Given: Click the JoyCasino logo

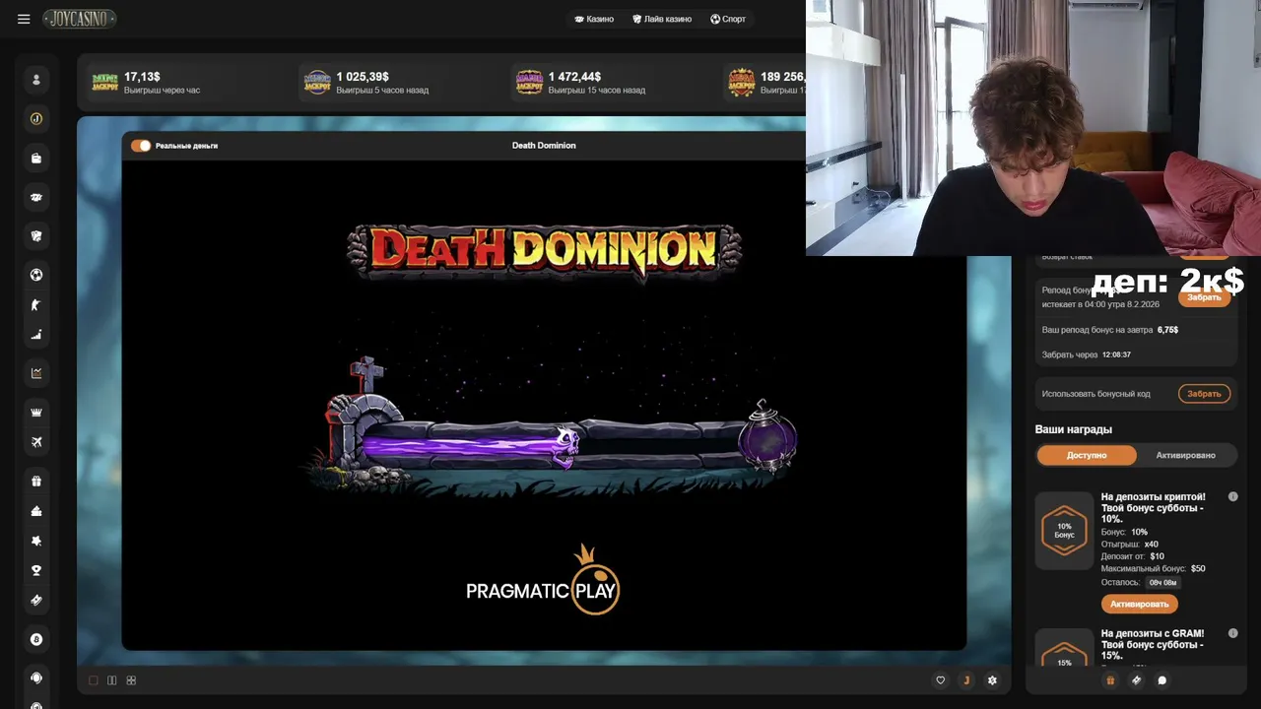Looking at the screenshot, I should pyautogui.click(x=80, y=19).
